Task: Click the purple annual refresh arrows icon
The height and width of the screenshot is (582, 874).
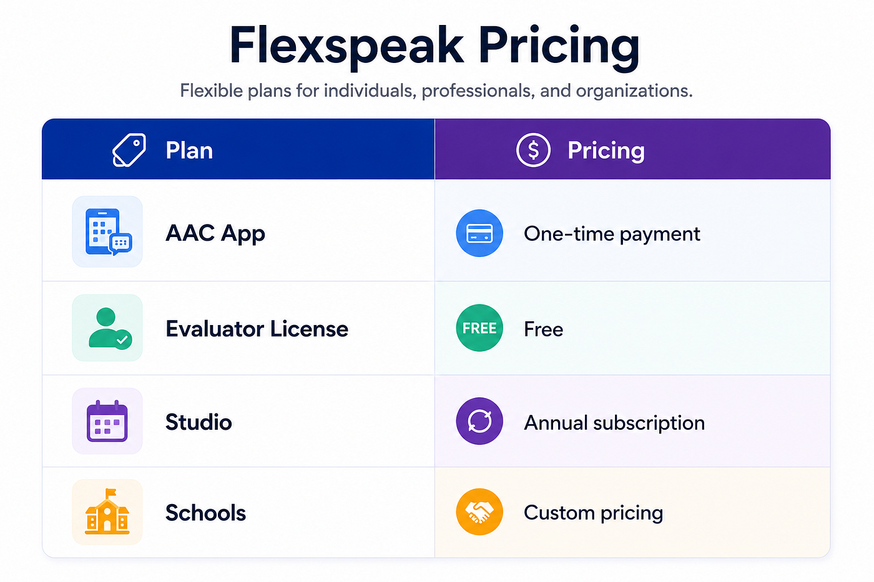Action: click(x=479, y=421)
